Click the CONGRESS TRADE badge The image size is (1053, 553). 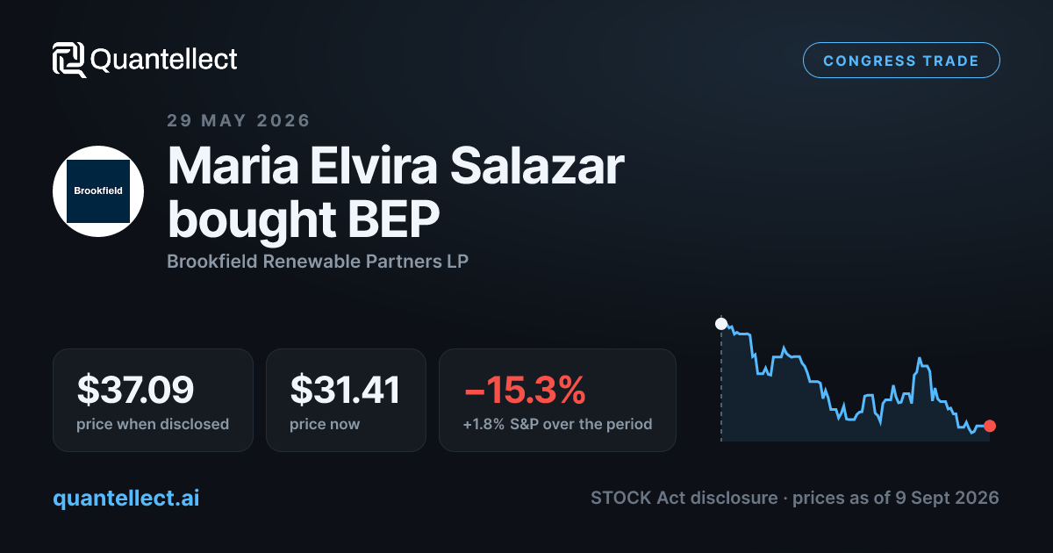[901, 61]
